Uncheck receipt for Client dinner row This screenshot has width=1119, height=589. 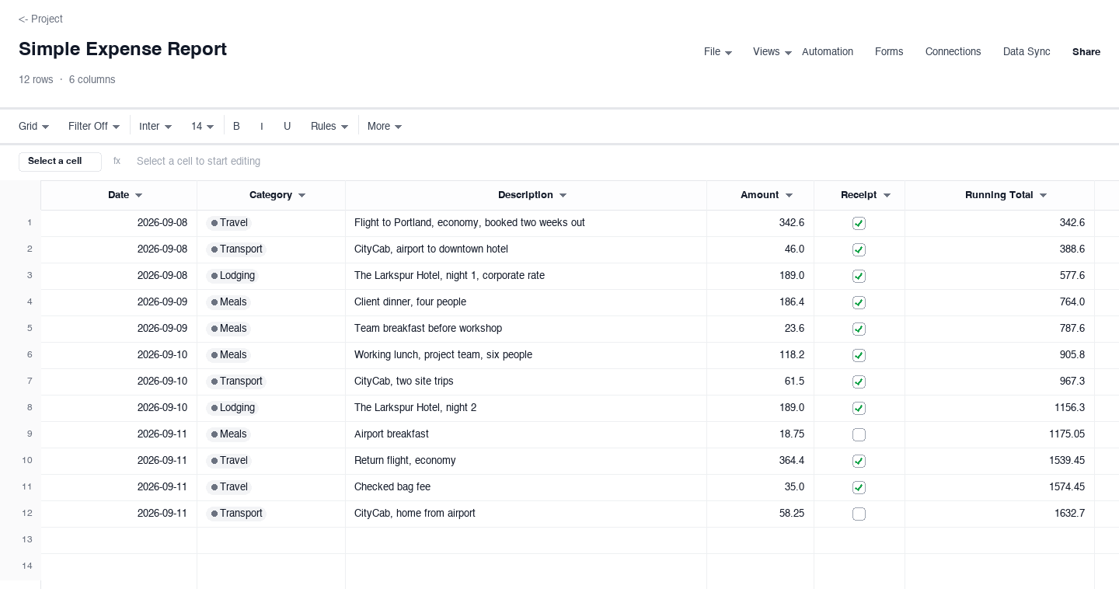point(859,302)
